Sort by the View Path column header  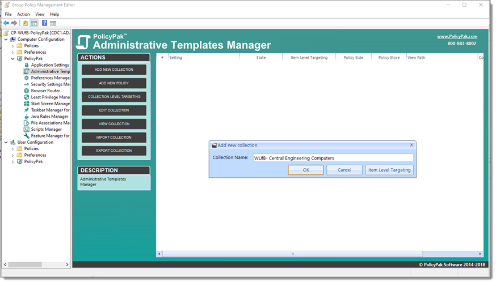(442, 58)
